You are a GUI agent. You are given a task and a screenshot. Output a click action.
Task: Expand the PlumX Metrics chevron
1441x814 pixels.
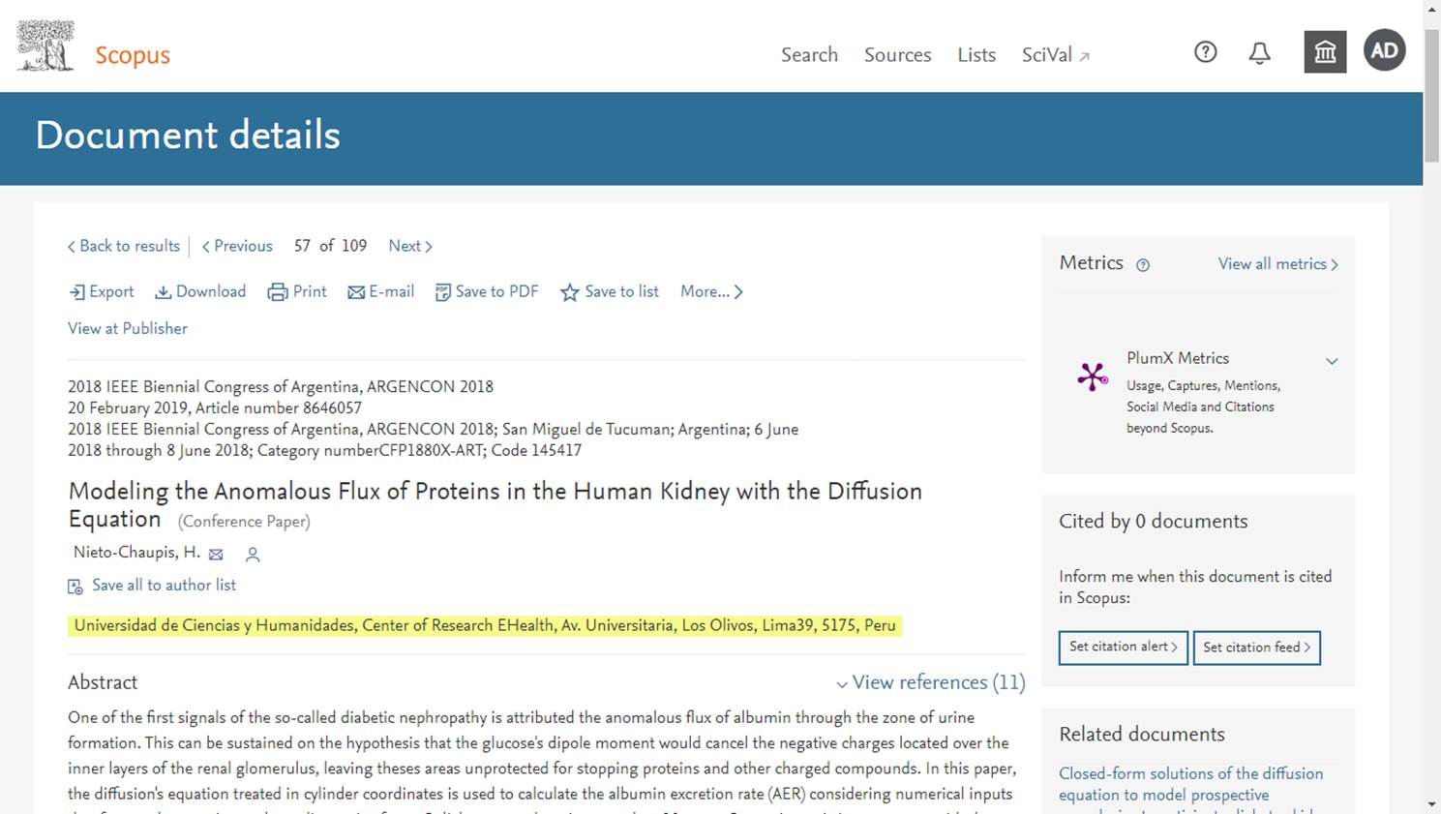(1332, 361)
